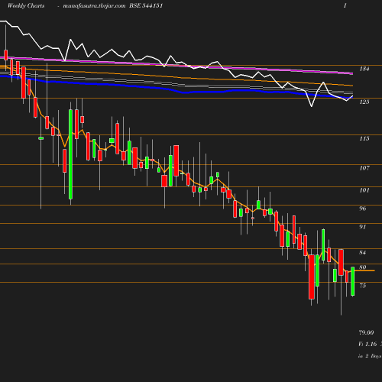This screenshot has width=382, height=382.
Task: Click the price label 96
Action: click(363, 209)
